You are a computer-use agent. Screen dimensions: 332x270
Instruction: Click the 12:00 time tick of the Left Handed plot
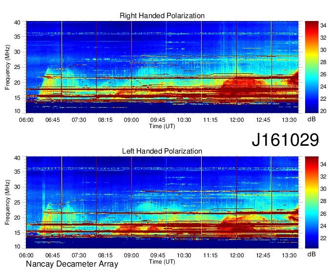tap(237, 255)
